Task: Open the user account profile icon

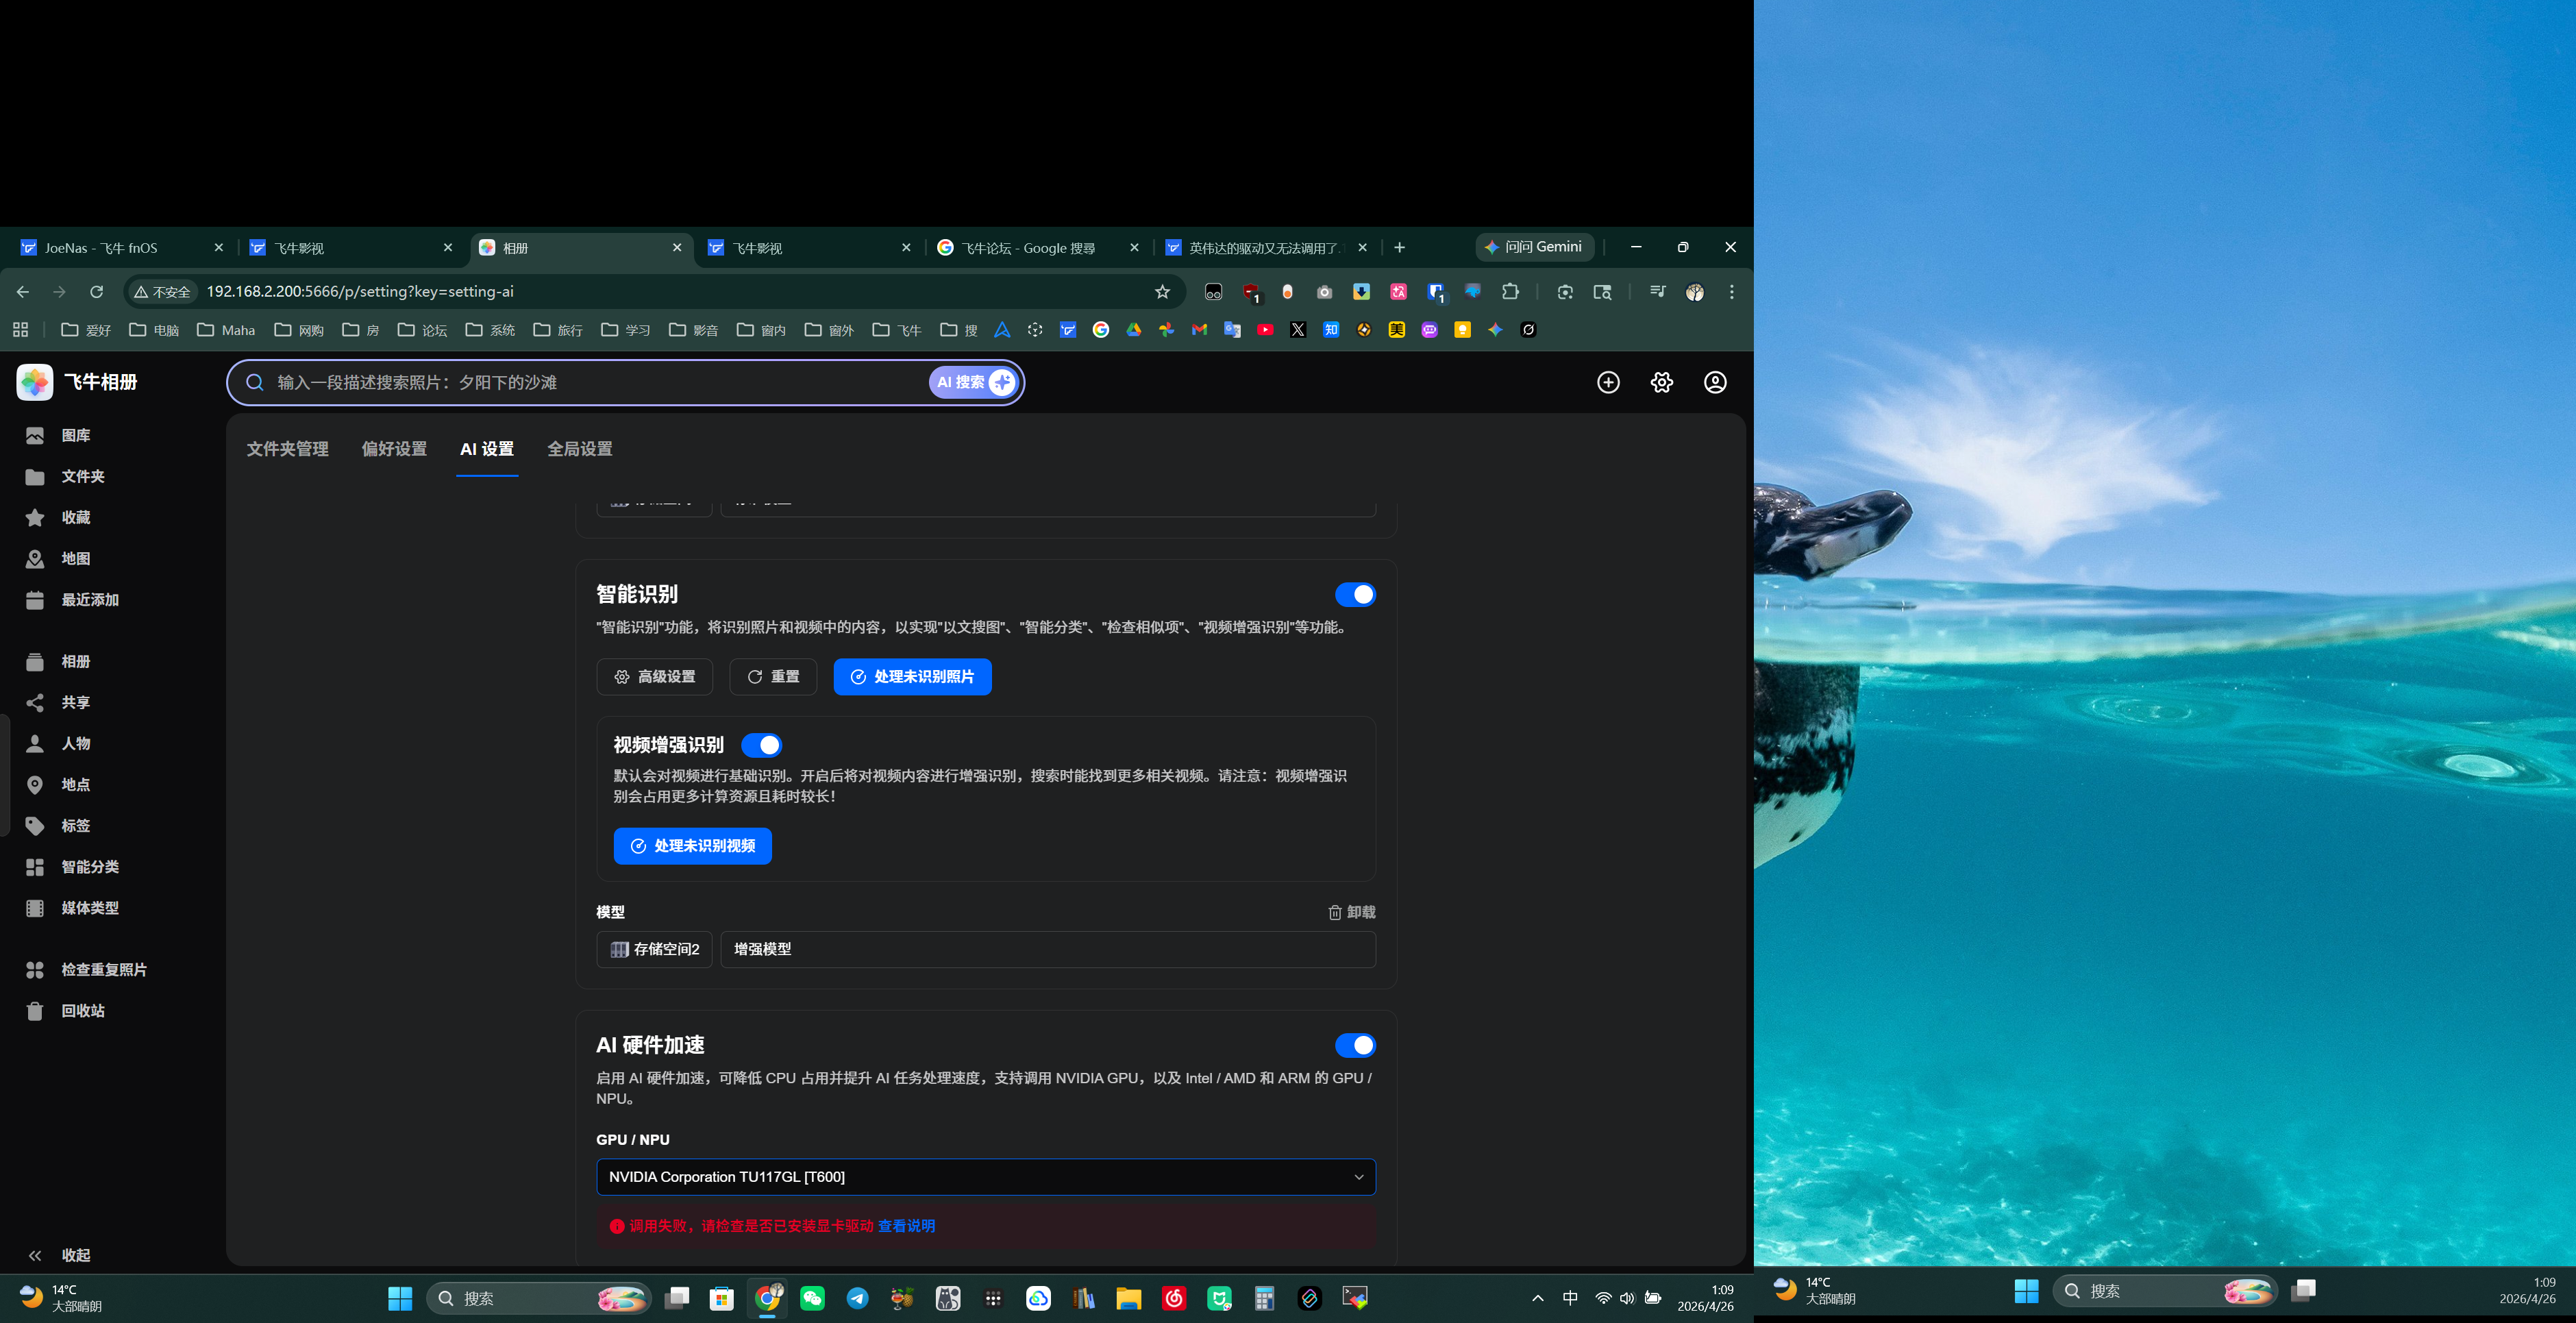Action: [x=1714, y=382]
